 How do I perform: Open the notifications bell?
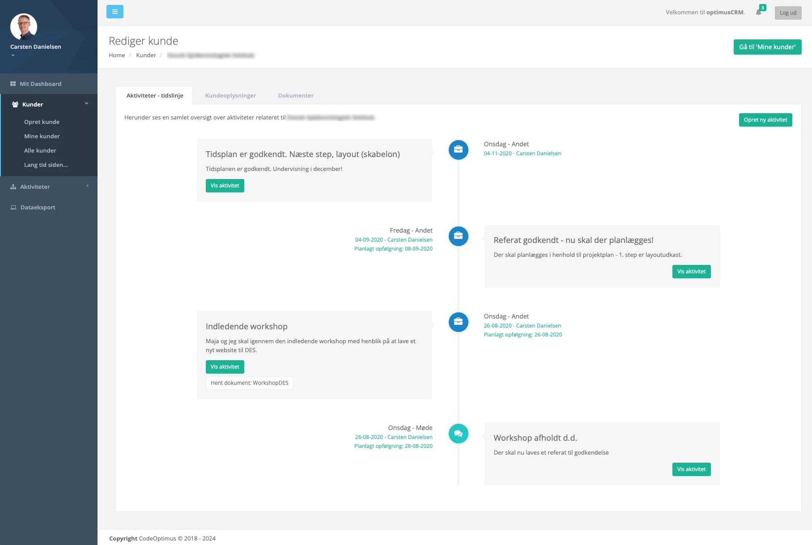(x=758, y=13)
